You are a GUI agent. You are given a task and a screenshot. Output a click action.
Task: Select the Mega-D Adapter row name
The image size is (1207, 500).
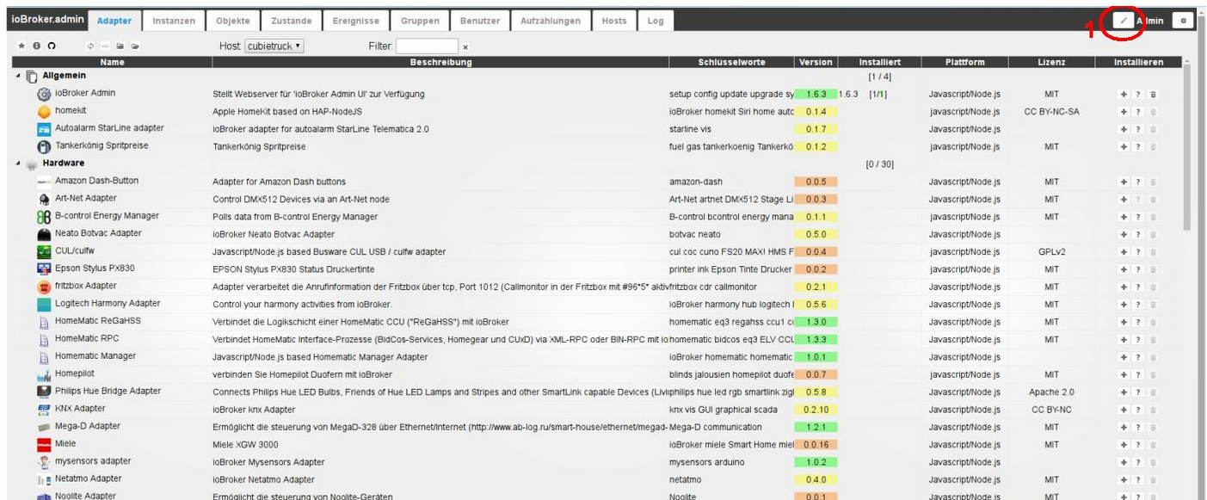pos(88,427)
